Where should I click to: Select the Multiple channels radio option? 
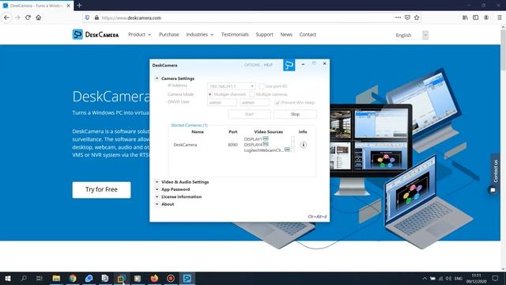(x=210, y=94)
